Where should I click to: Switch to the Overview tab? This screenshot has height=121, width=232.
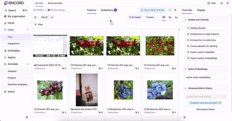click(x=187, y=10)
